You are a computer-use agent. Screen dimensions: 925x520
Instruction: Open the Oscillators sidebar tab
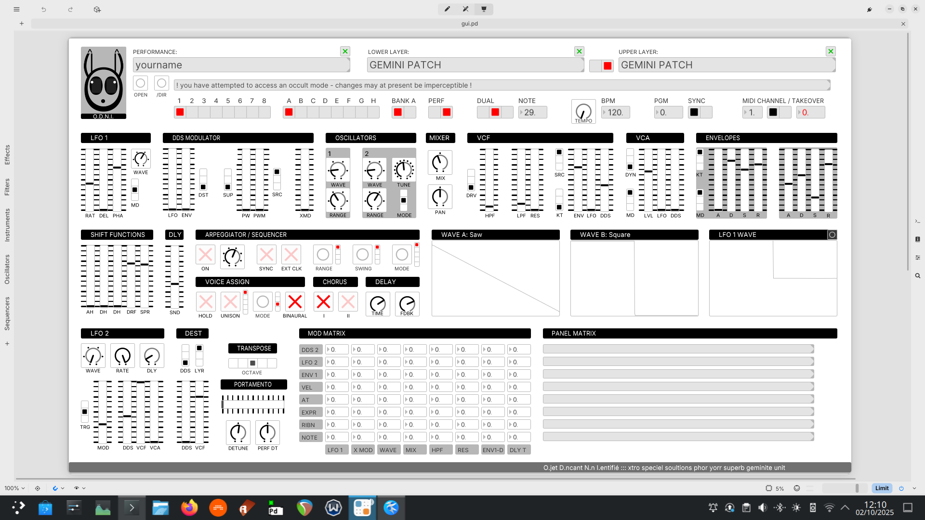(x=7, y=269)
